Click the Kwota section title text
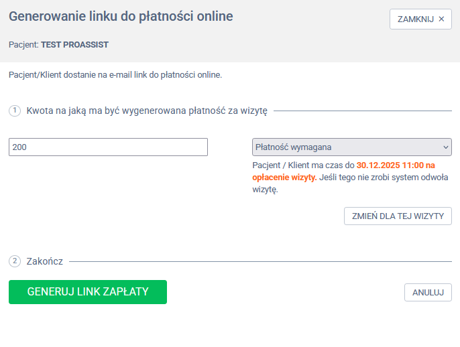460x347 pixels. tap(147, 111)
